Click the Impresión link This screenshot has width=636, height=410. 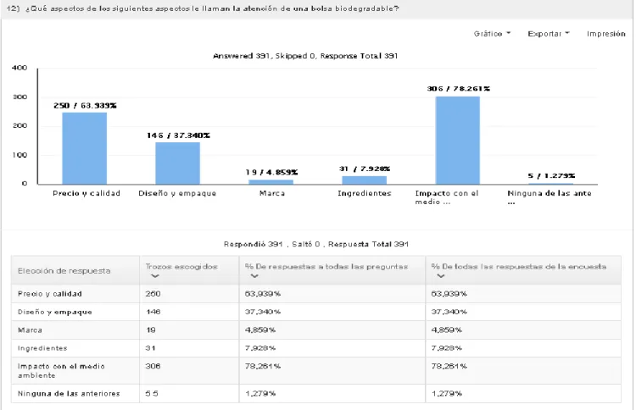[606, 34]
